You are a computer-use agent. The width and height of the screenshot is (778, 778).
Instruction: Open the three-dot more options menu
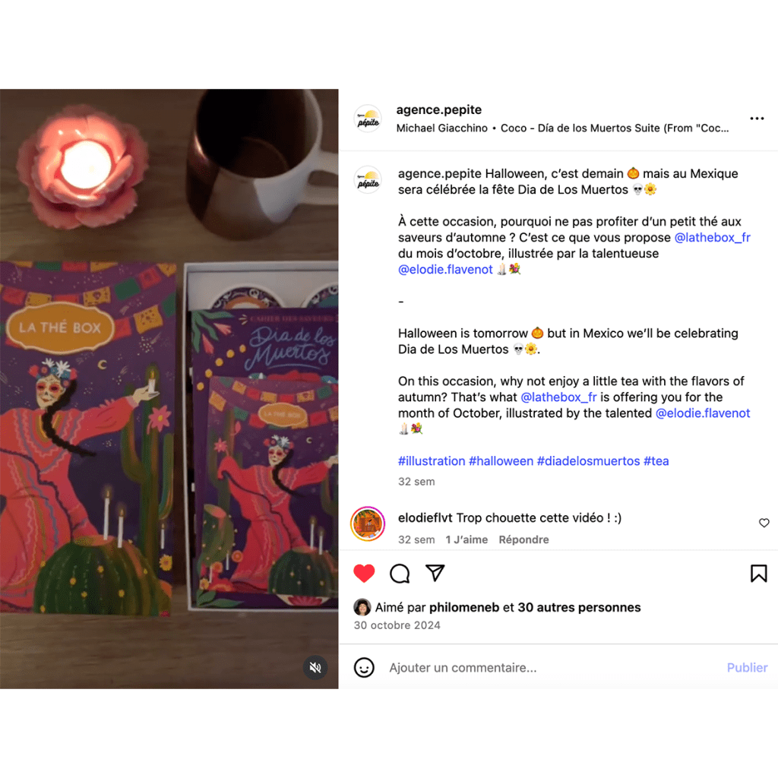pos(757,119)
